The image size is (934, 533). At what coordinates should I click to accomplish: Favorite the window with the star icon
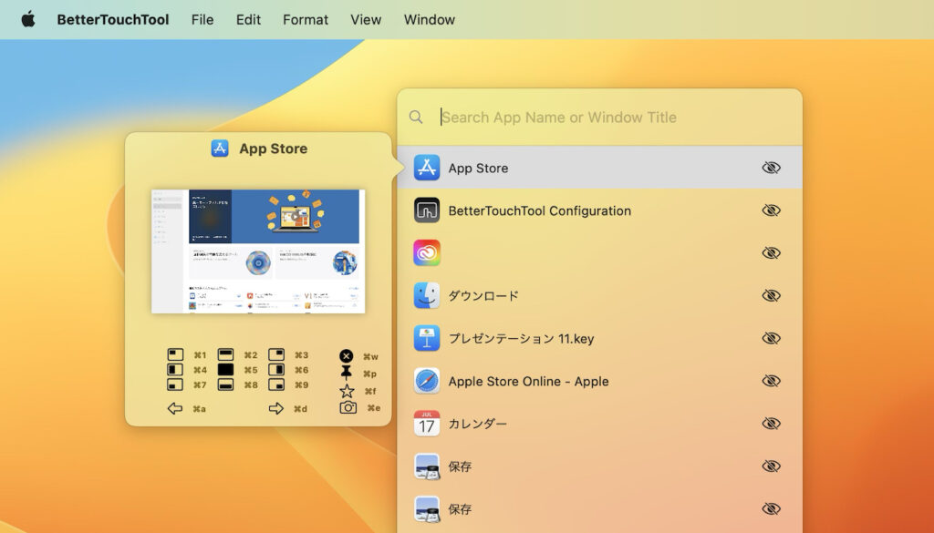(345, 390)
